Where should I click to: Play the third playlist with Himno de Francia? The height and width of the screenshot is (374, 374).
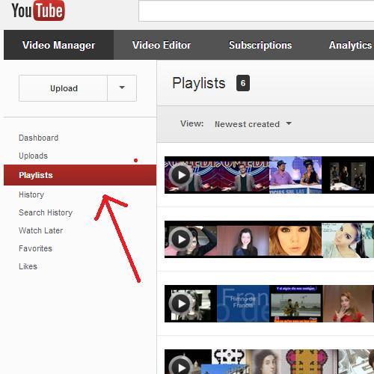182,304
